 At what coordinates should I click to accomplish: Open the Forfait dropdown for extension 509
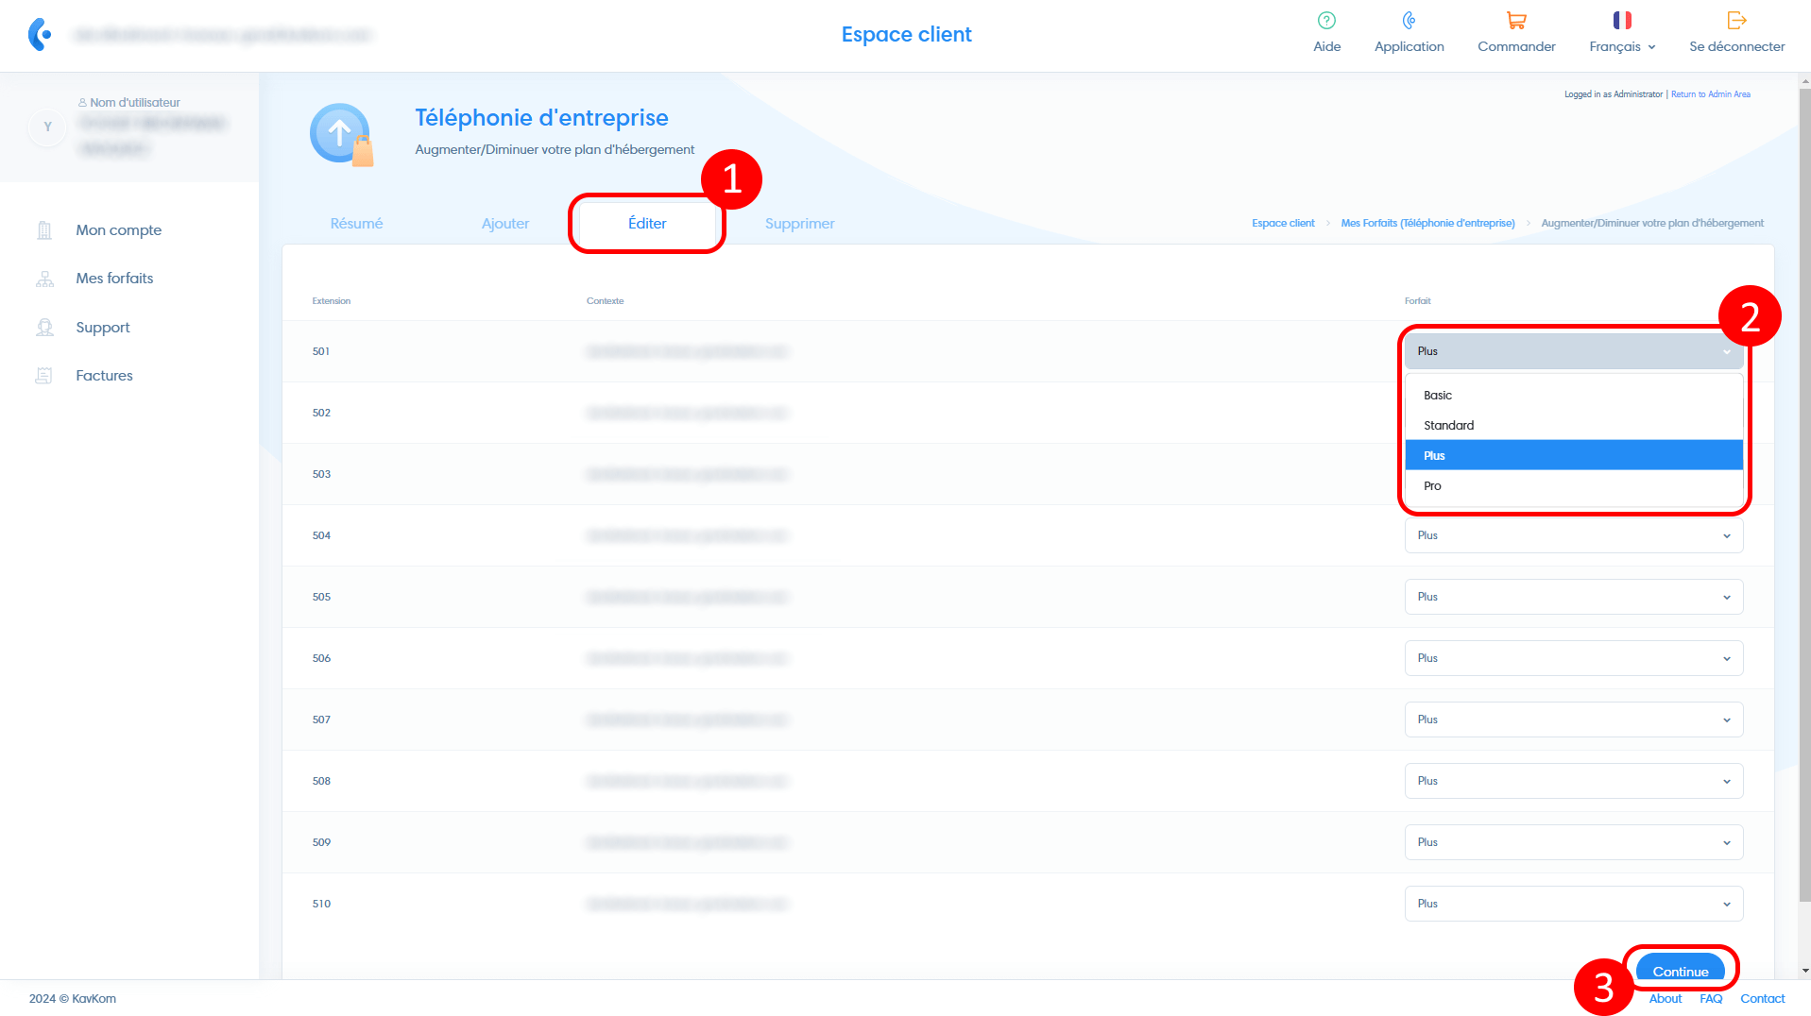(1574, 842)
